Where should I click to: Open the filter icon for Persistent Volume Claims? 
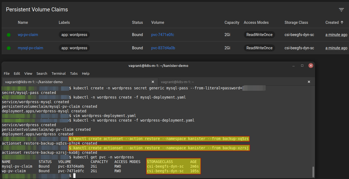coord(341,10)
